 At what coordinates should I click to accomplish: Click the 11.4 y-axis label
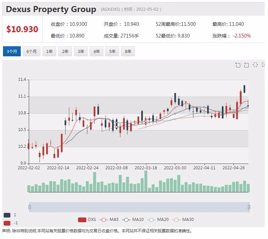pyautogui.click(x=22, y=79)
